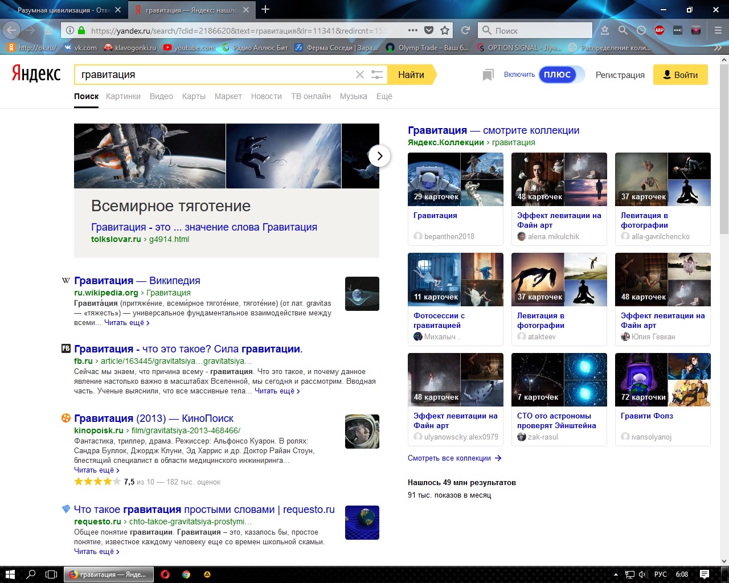
Task: Switch to Карты tab
Action: [194, 96]
